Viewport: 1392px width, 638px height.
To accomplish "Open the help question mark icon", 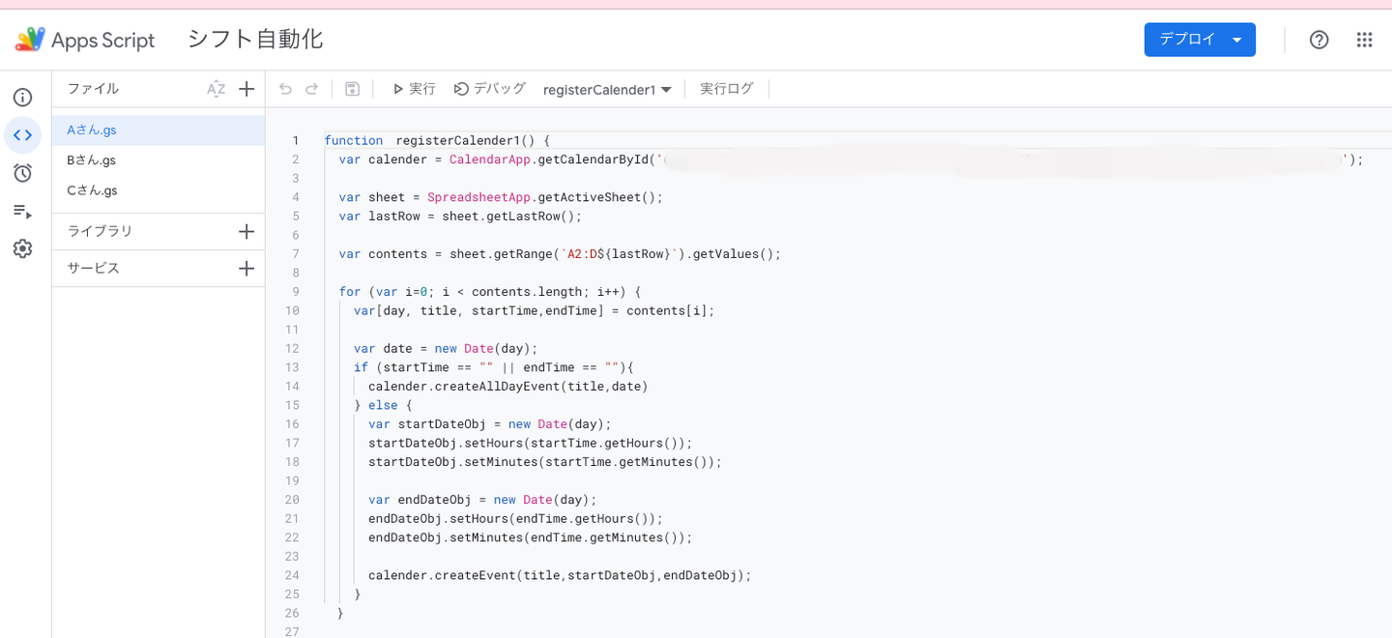I will (1319, 40).
